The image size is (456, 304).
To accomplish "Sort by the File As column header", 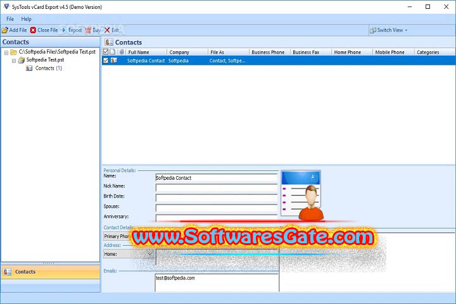I will click(229, 52).
